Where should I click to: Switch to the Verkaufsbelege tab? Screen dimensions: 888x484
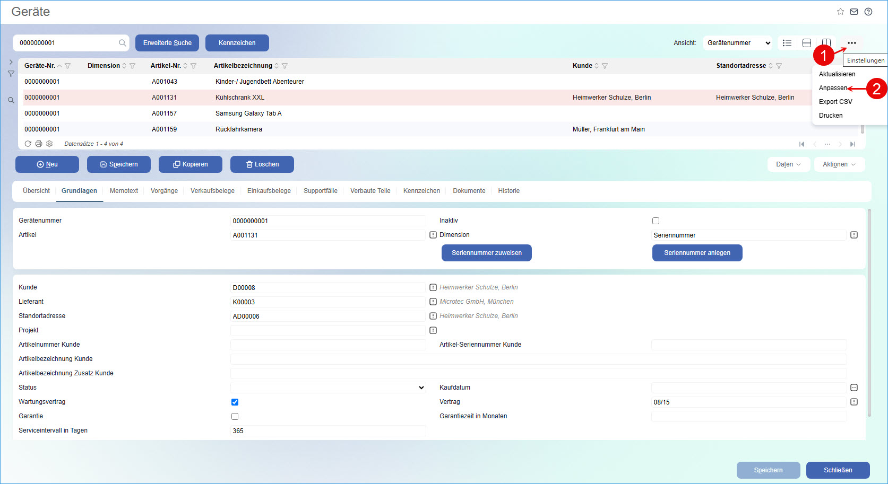tap(212, 191)
